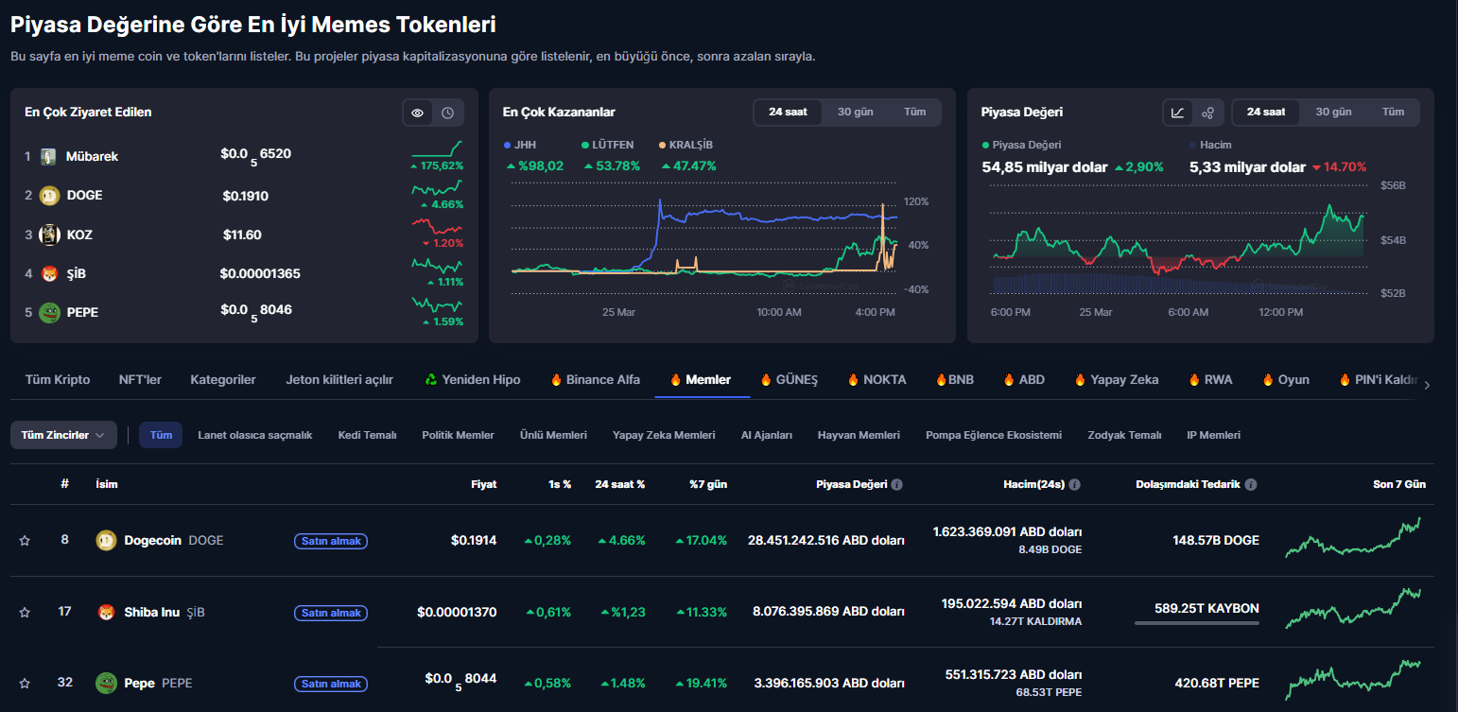The image size is (1458, 712).
Task: Select 24 saat in En Çok Kazananlar
Action: point(788,112)
